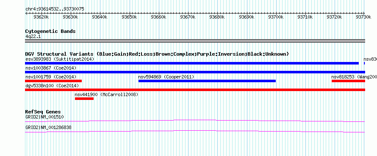Click the 93720k ruler tick
The height and width of the screenshot is (156, 377).
pos(335,17)
